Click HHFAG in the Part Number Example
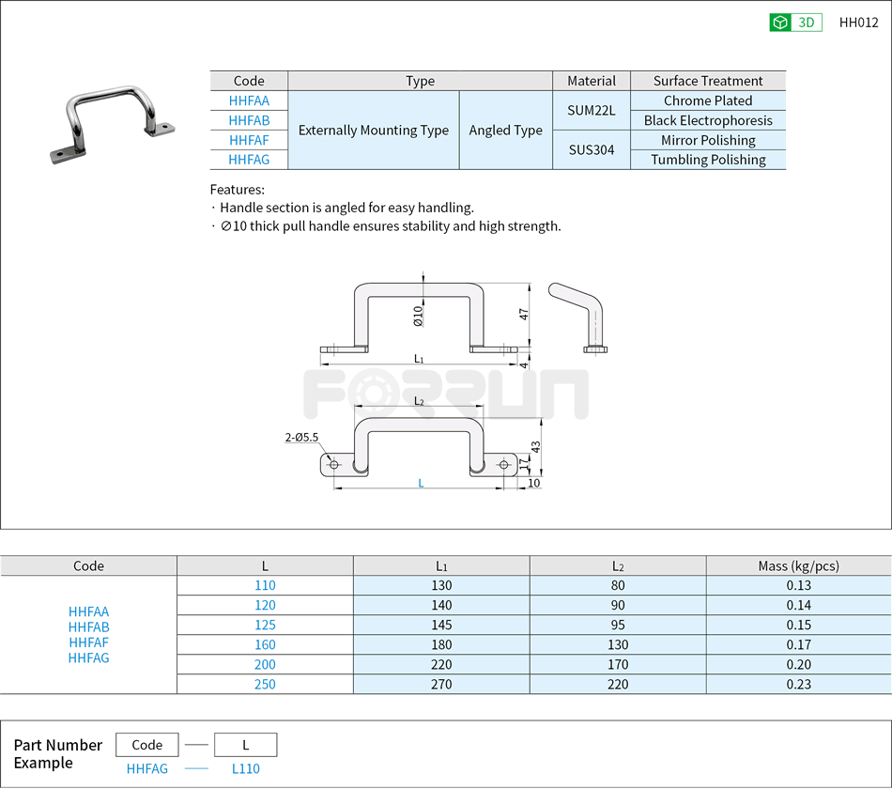 (147, 768)
